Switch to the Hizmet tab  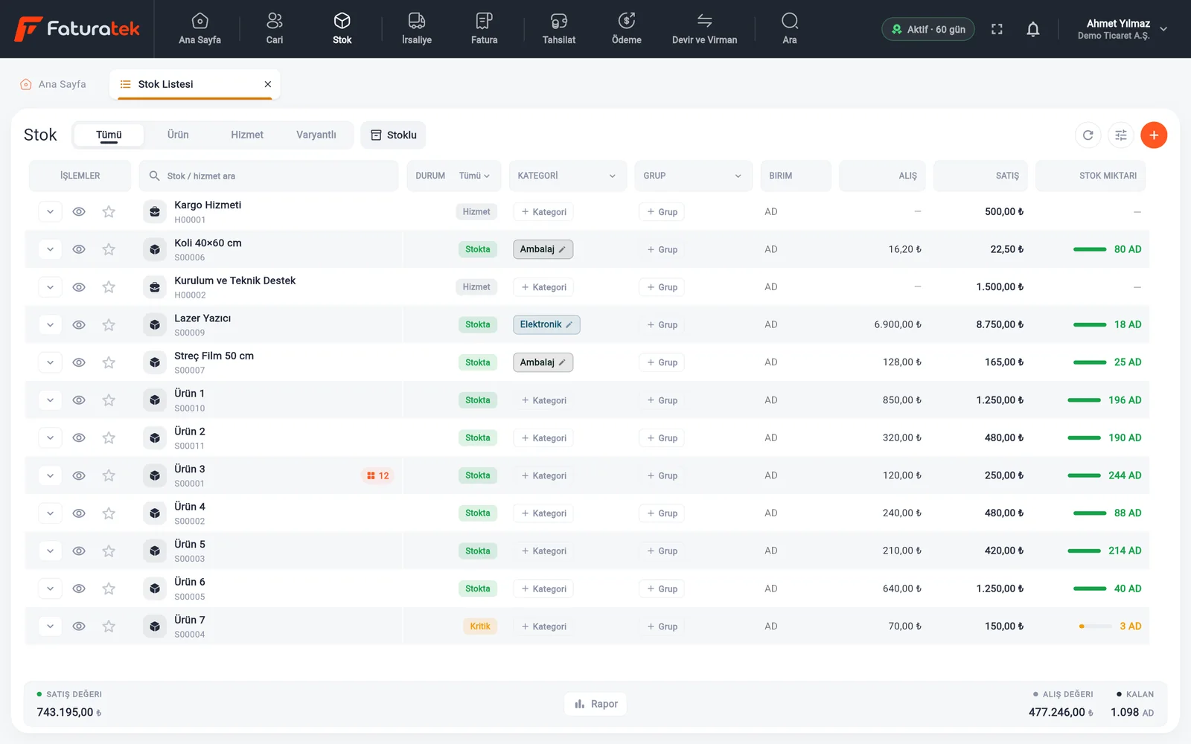[x=247, y=135]
